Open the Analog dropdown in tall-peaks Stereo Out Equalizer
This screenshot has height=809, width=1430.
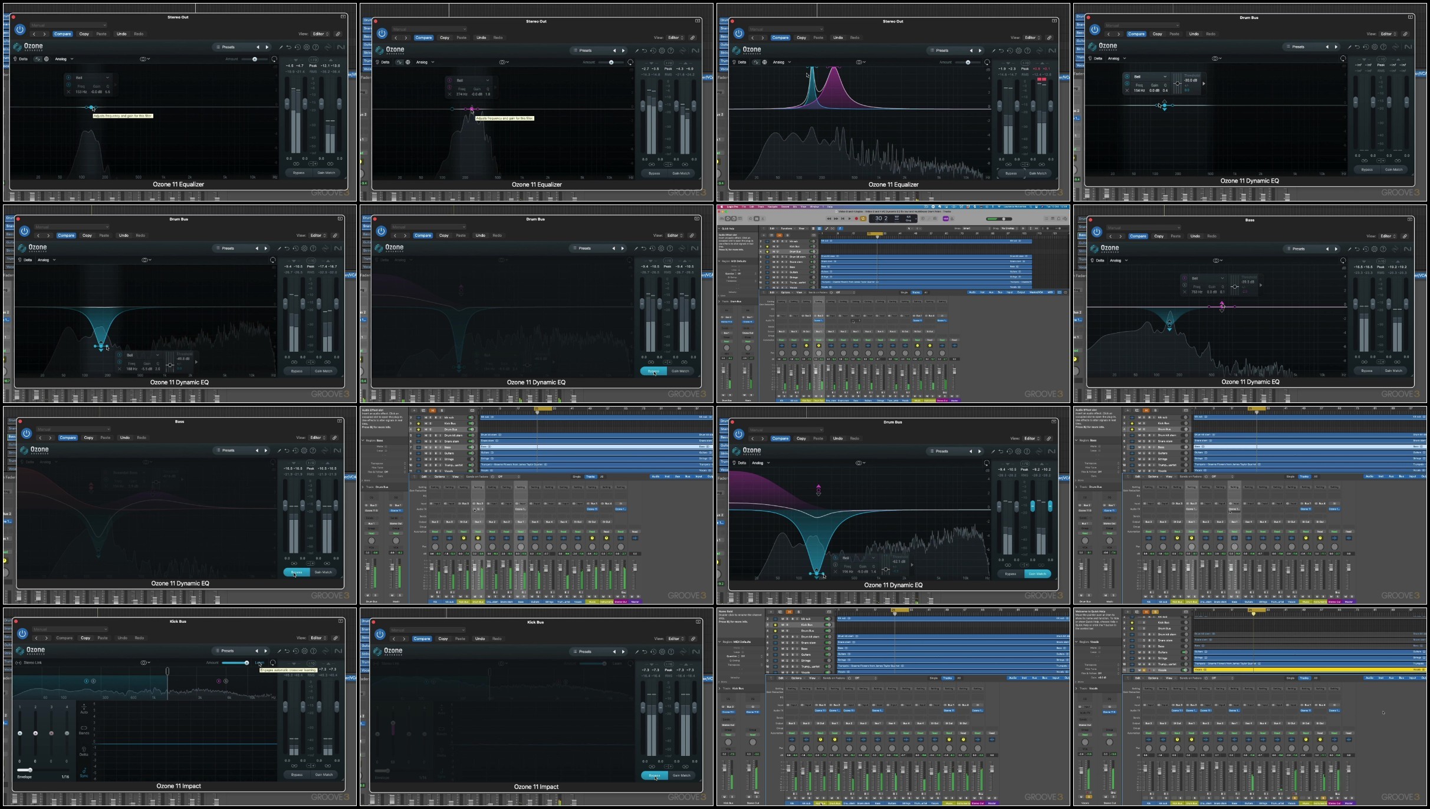[x=782, y=62]
